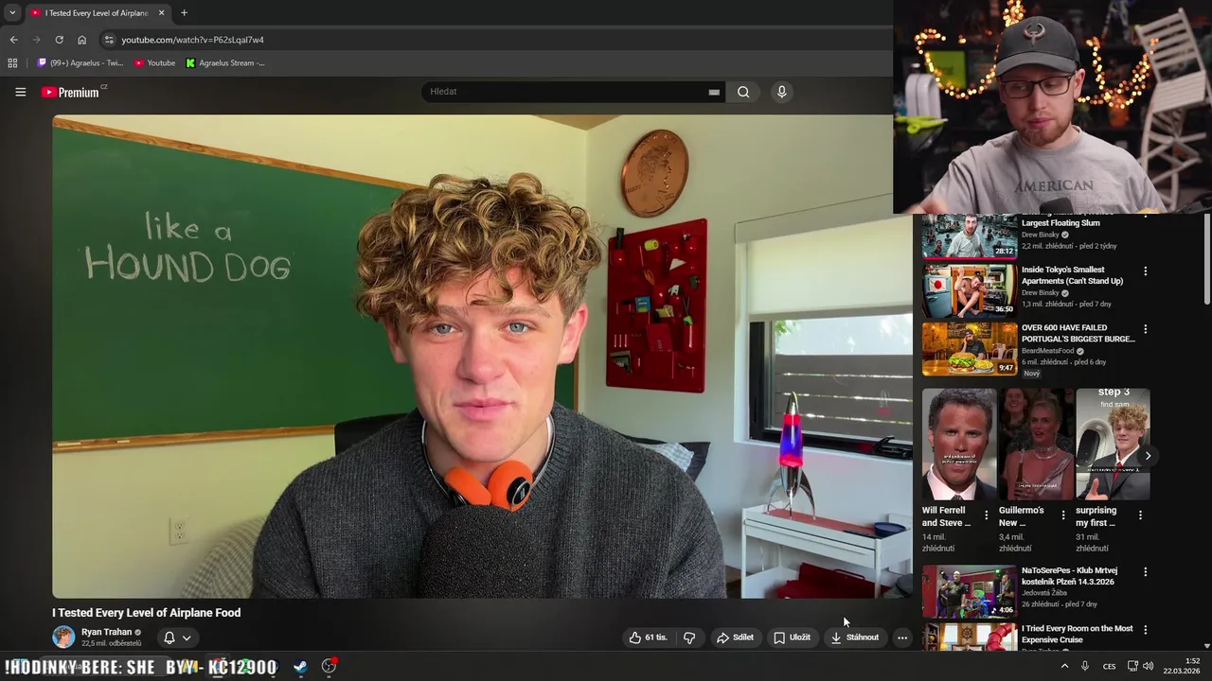Open the tab search dropdown arrow
The width and height of the screenshot is (1212, 681).
pos(12,13)
